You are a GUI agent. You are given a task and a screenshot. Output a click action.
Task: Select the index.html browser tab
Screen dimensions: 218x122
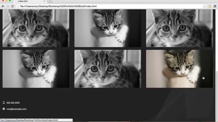coord(30,1)
